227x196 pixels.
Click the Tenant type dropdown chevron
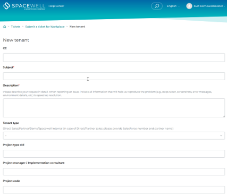221,135
